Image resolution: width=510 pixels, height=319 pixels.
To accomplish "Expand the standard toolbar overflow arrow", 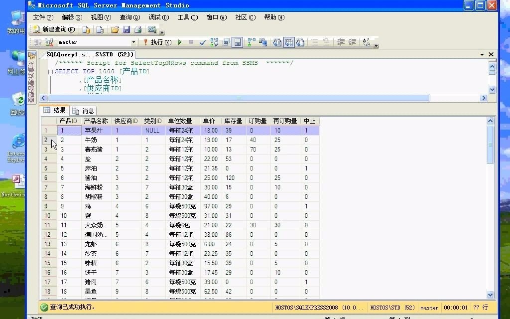I will pyautogui.click(x=161, y=33).
